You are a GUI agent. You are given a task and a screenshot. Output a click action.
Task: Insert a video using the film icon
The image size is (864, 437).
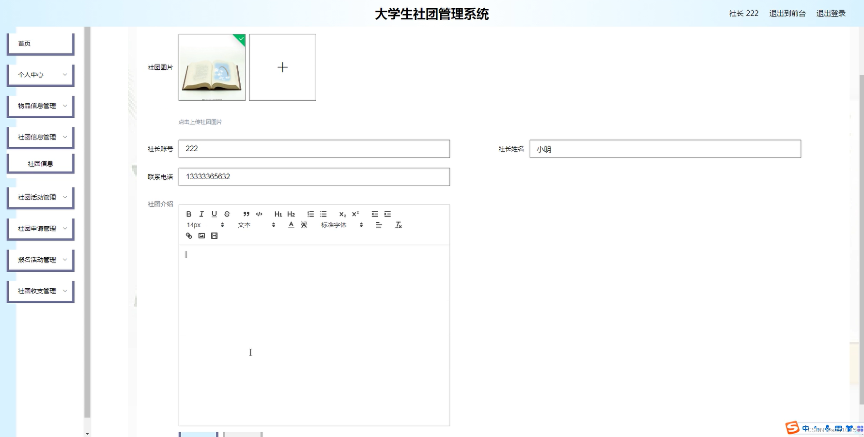(x=214, y=236)
